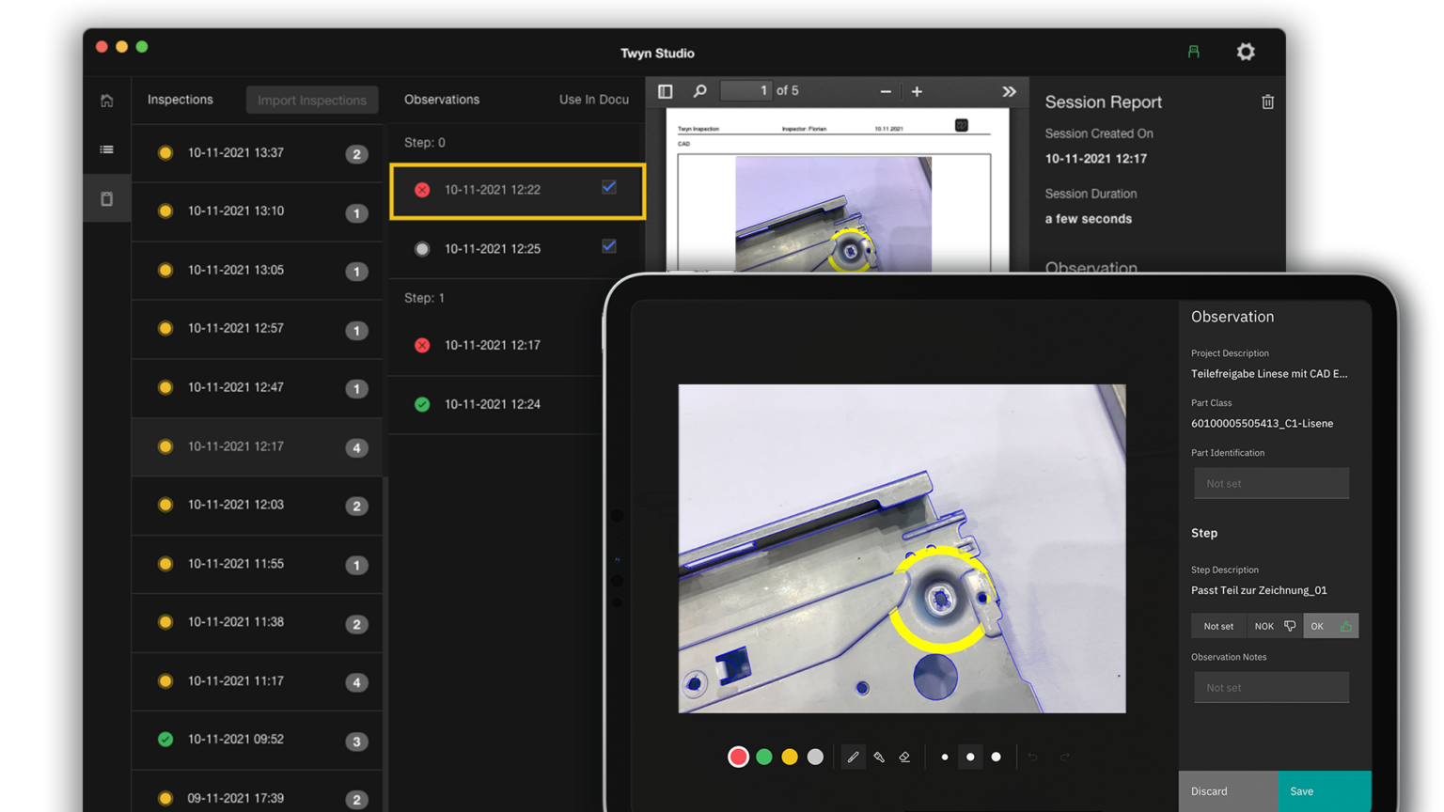Image resolution: width=1444 pixels, height=812 pixels.
Task: Select the Pen annotation tool
Action: tap(854, 757)
